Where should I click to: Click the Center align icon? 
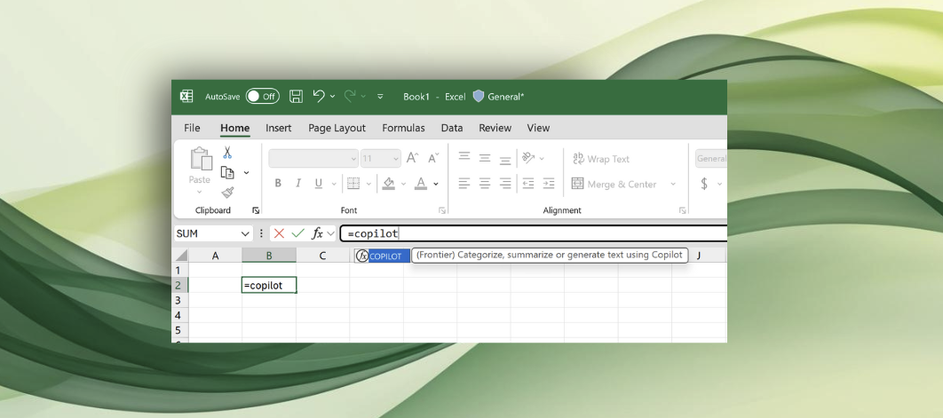click(x=485, y=184)
